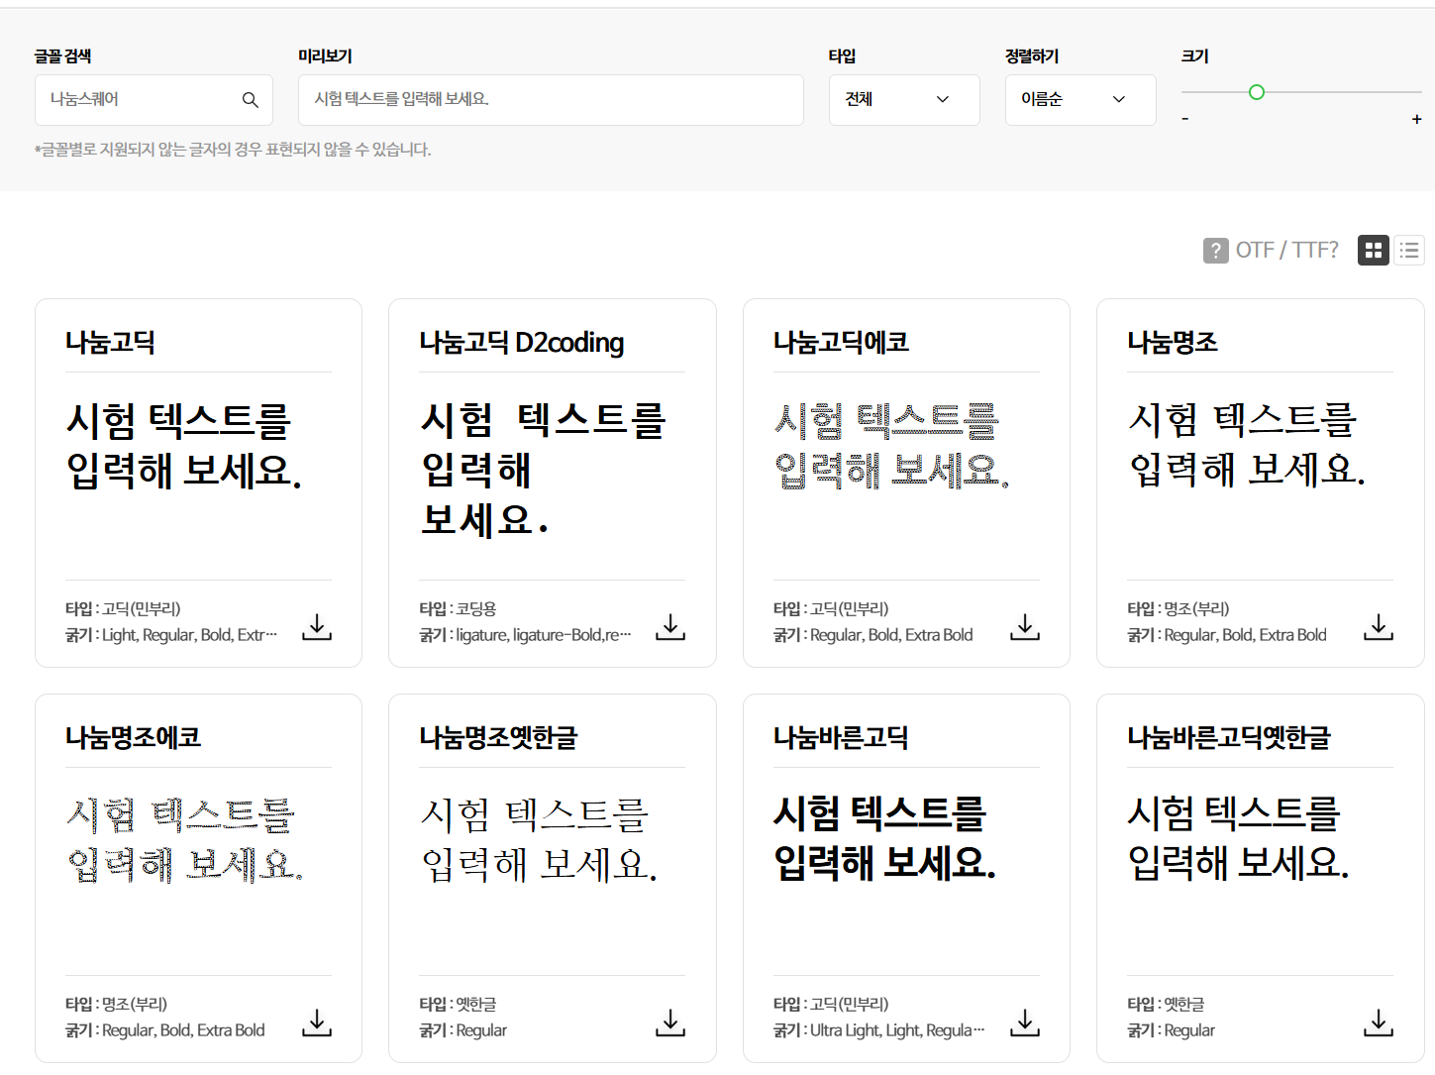Click the 나눔고딕에코 dotted preview sample
This screenshot has width=1435, height=1075.
coord(891,446)
